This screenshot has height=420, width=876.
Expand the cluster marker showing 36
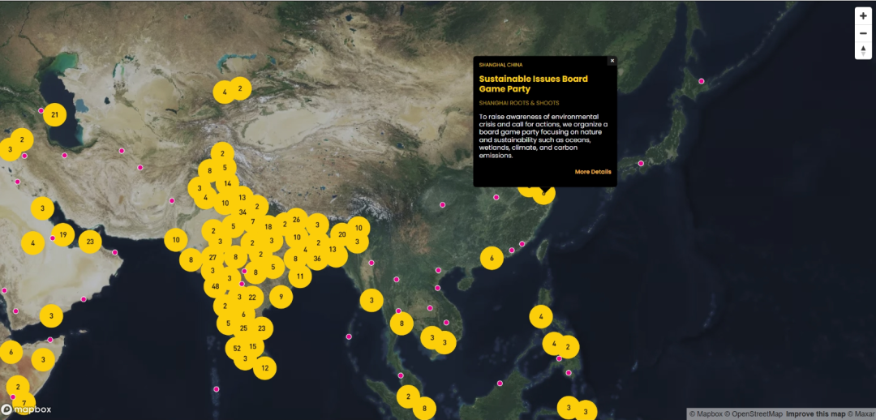point(317,259)
